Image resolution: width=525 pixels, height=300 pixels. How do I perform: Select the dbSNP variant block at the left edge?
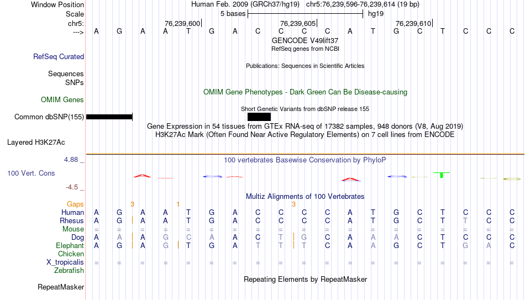click(109, 117)
